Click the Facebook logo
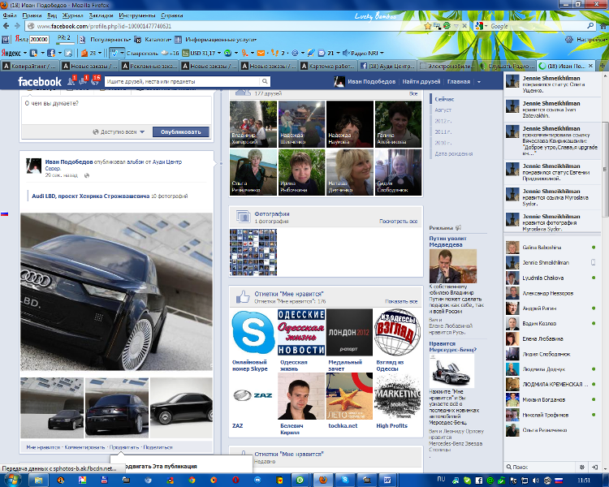Screen dimensions: 609x487 40,81
